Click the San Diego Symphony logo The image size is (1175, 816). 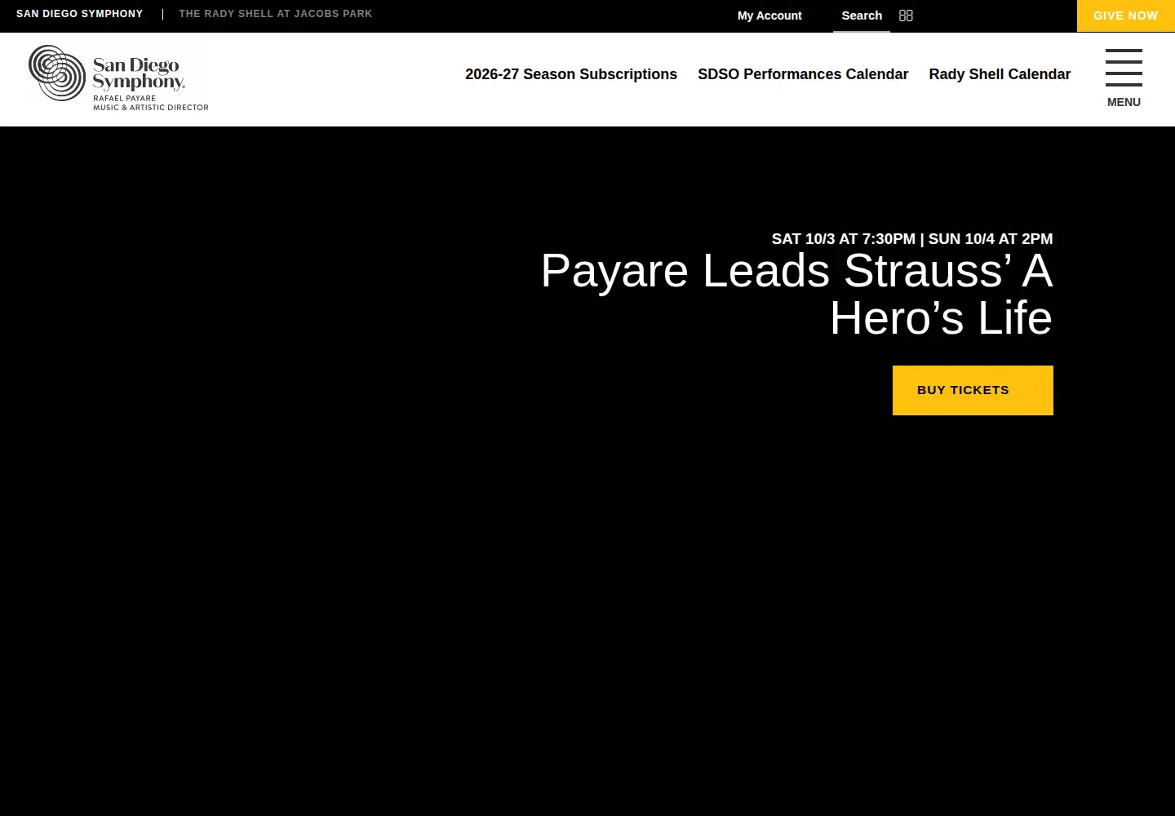(x=118, y=78)
